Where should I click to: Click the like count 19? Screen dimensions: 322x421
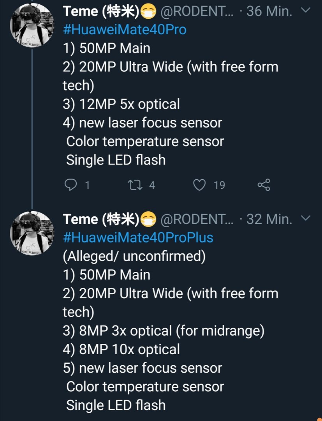point(219,185)
